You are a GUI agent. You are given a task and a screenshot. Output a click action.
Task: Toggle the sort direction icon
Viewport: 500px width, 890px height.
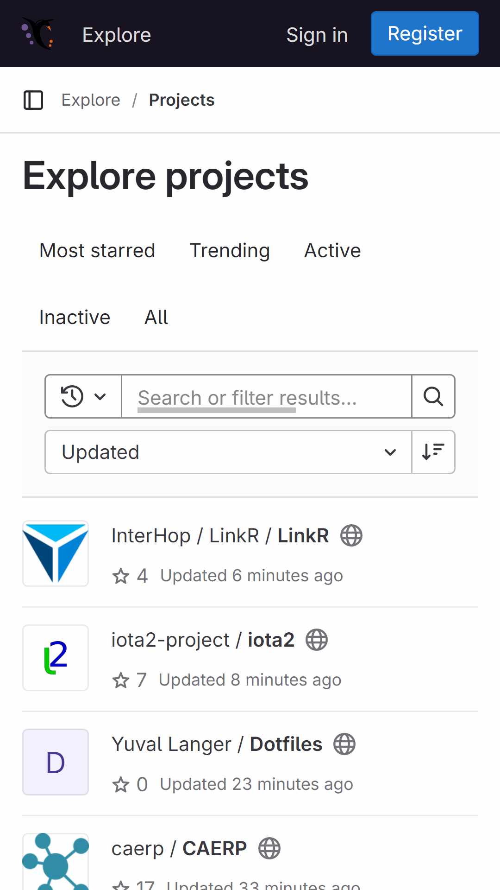(x=433, y=452)
